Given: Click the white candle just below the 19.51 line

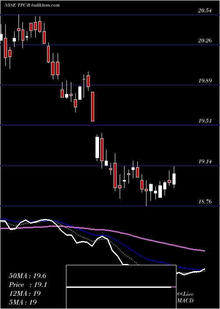Looking at the screenshot, I should pyautogui.click(x=97, y=147).
